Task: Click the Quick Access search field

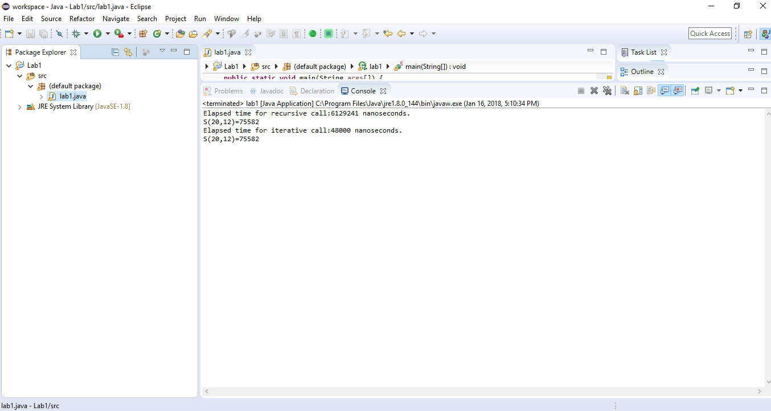Action: (x=710, y=34)
